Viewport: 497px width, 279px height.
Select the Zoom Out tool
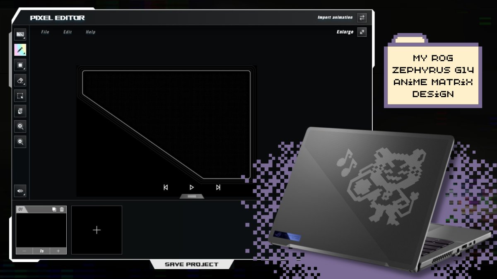(x=20, y=142)
